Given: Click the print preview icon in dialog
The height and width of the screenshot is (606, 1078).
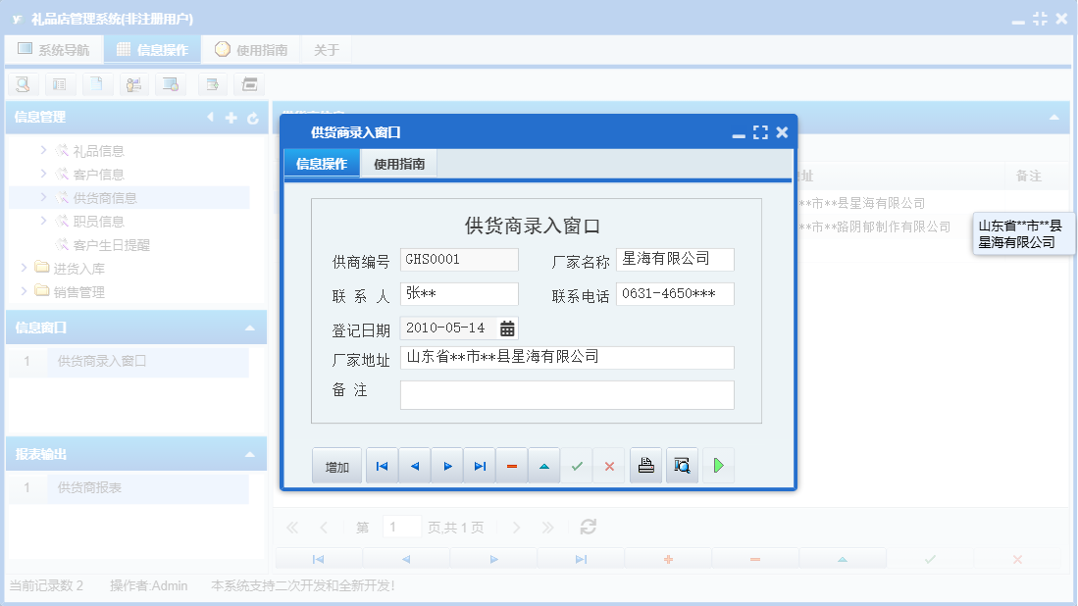Looking at the screenshot, I should [682, 466].
